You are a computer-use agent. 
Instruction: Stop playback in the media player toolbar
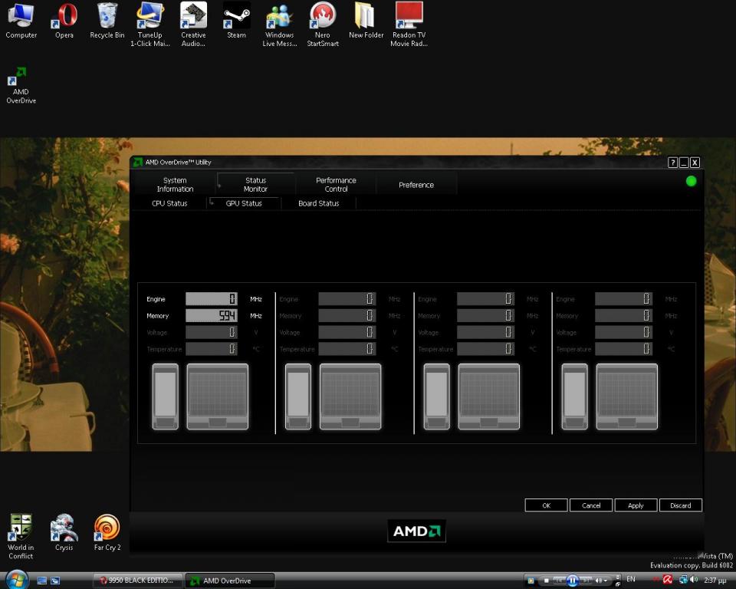(546, 581)
